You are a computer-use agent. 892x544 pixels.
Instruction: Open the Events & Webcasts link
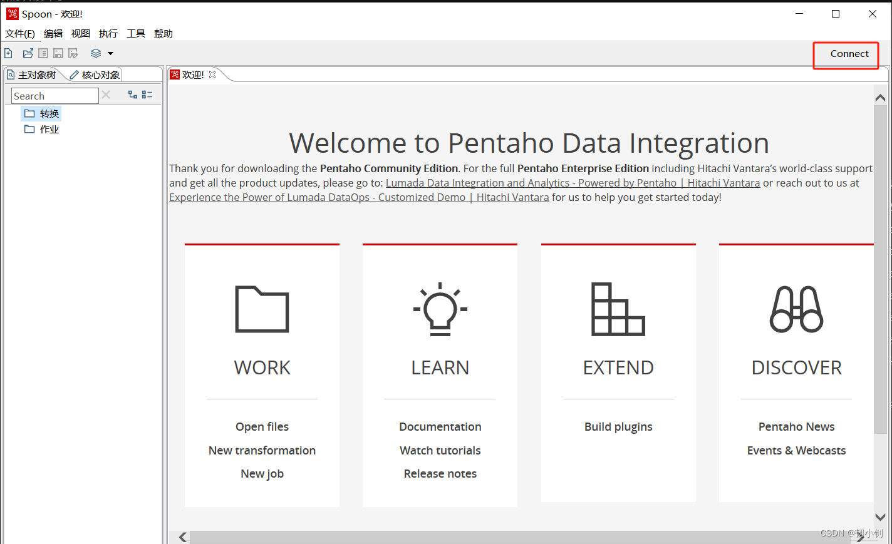coord(796,451)
